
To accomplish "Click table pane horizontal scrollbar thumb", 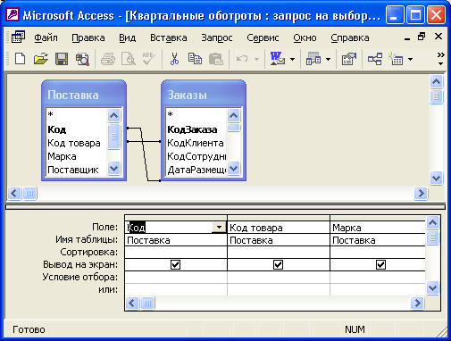I will (x=29, y=194).
